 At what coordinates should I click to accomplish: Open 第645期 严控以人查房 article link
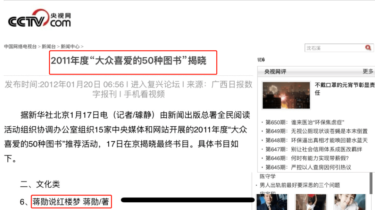coord(308,167)
